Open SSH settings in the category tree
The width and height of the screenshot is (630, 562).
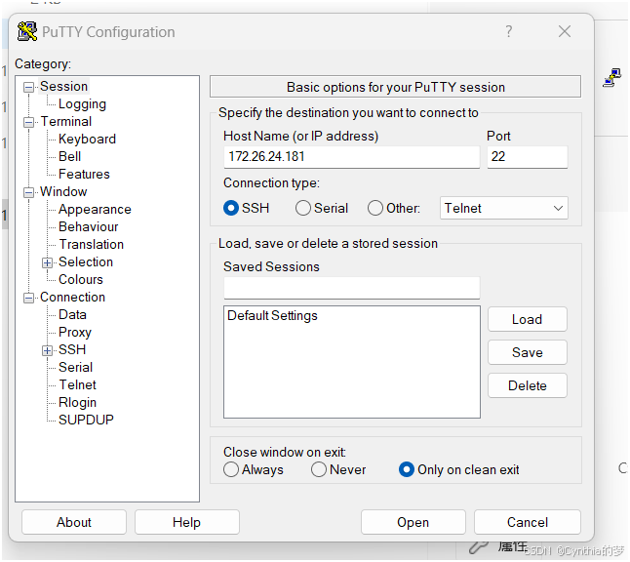click(x=72, y=349)
